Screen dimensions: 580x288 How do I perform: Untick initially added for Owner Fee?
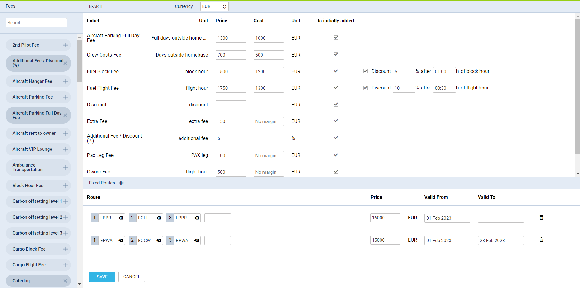336,172
